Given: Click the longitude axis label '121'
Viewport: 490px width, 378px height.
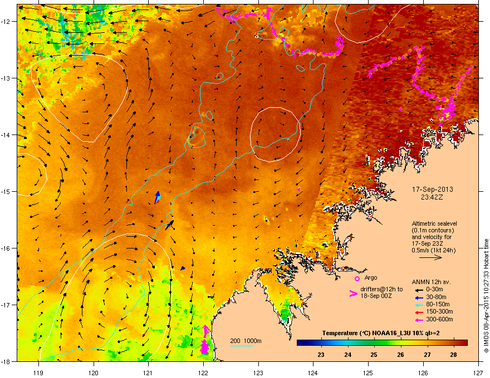Looking at the screenshot, I should click(x=148, y=373).
